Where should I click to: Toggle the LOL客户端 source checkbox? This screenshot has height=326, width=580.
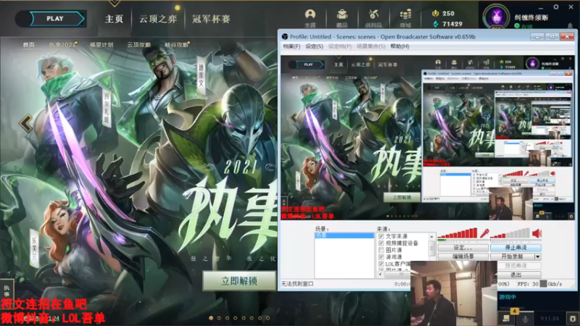[x=381, y=264]
